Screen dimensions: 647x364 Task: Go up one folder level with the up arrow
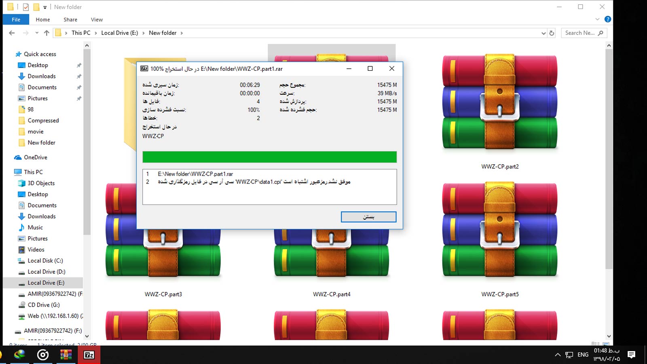click(47, 33)
